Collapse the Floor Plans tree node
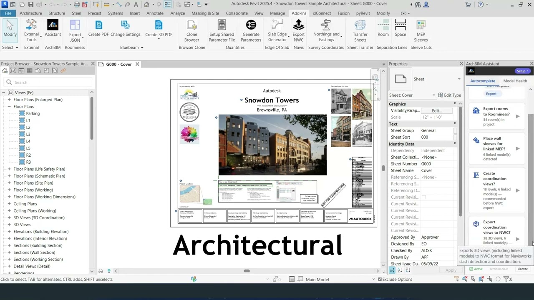Image resolution: width=534 pixels, height=300 pixels. [9, 107]
